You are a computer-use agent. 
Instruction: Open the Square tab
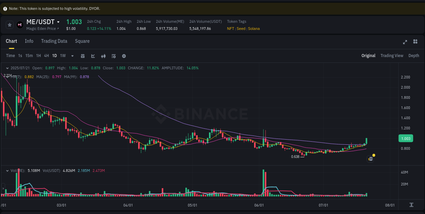(82, 41)
